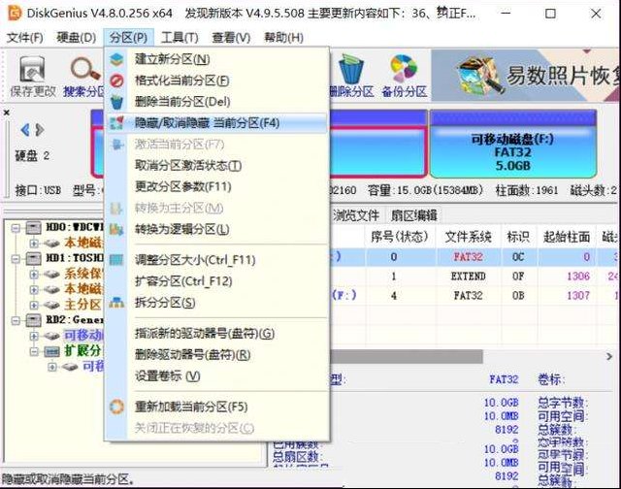Go to previous disk with left arrow
The width and height of the screenshot is (621, 489).
point(25,130)
